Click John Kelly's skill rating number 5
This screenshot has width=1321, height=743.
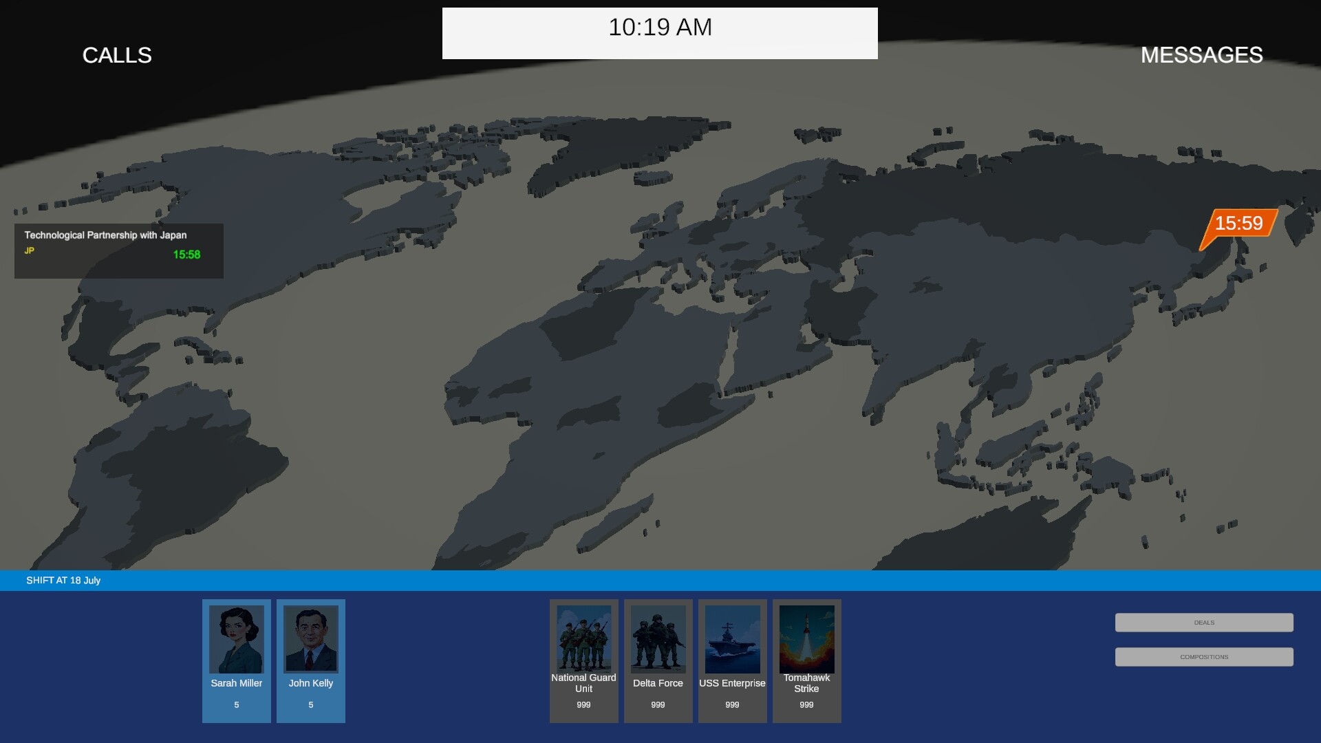point(311,704)
